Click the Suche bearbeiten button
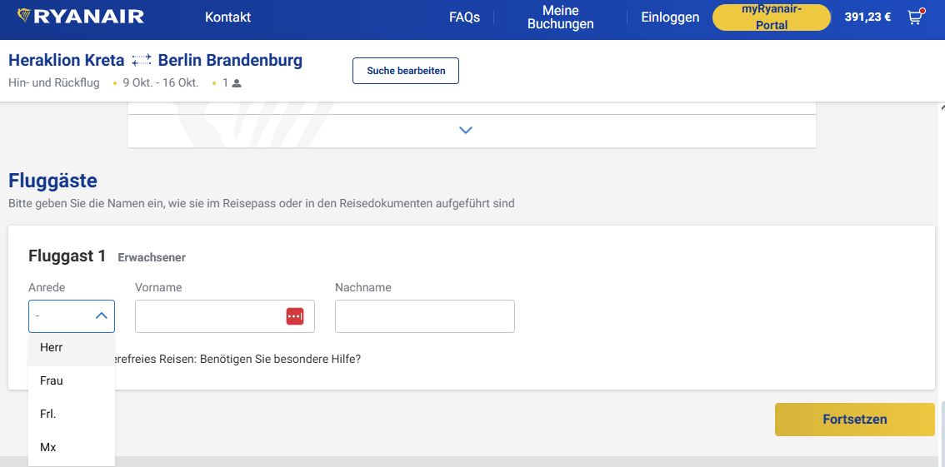The width and height of the screenshot is (945, 467). coord(406,71)
